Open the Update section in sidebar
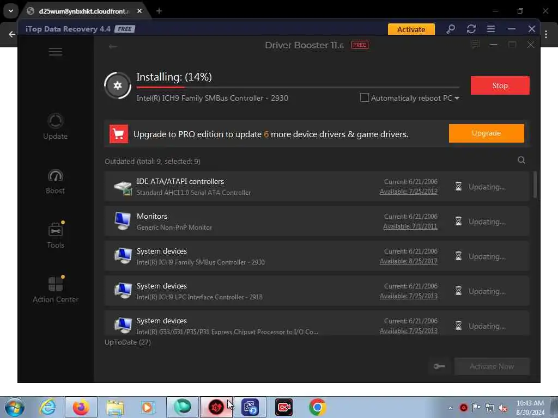Viewport: 558px width, 418px height. (55, 126)
